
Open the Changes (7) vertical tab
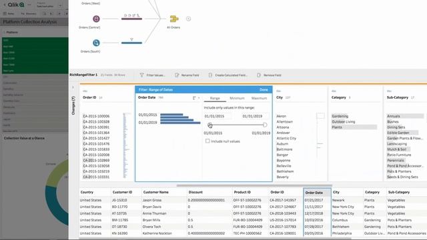click(73, 105)
